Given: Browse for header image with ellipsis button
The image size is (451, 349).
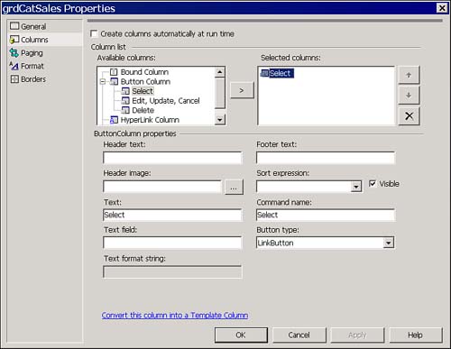Looking at the screenshot, I should [234, 187].
